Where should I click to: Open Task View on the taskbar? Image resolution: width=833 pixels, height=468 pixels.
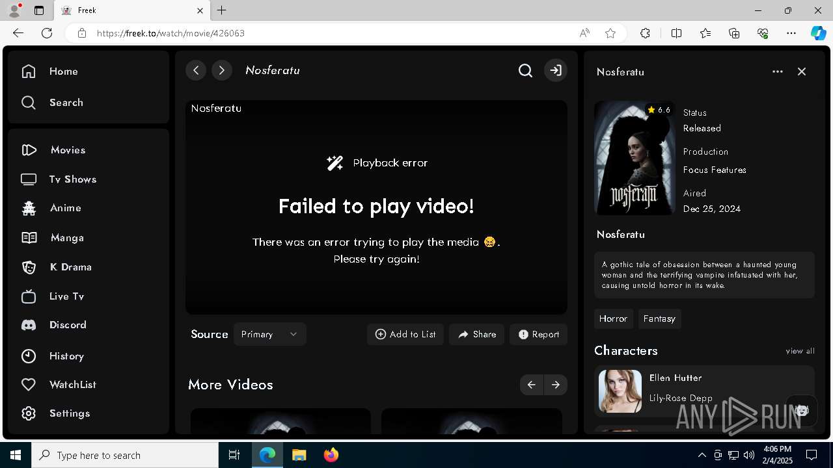234,455
